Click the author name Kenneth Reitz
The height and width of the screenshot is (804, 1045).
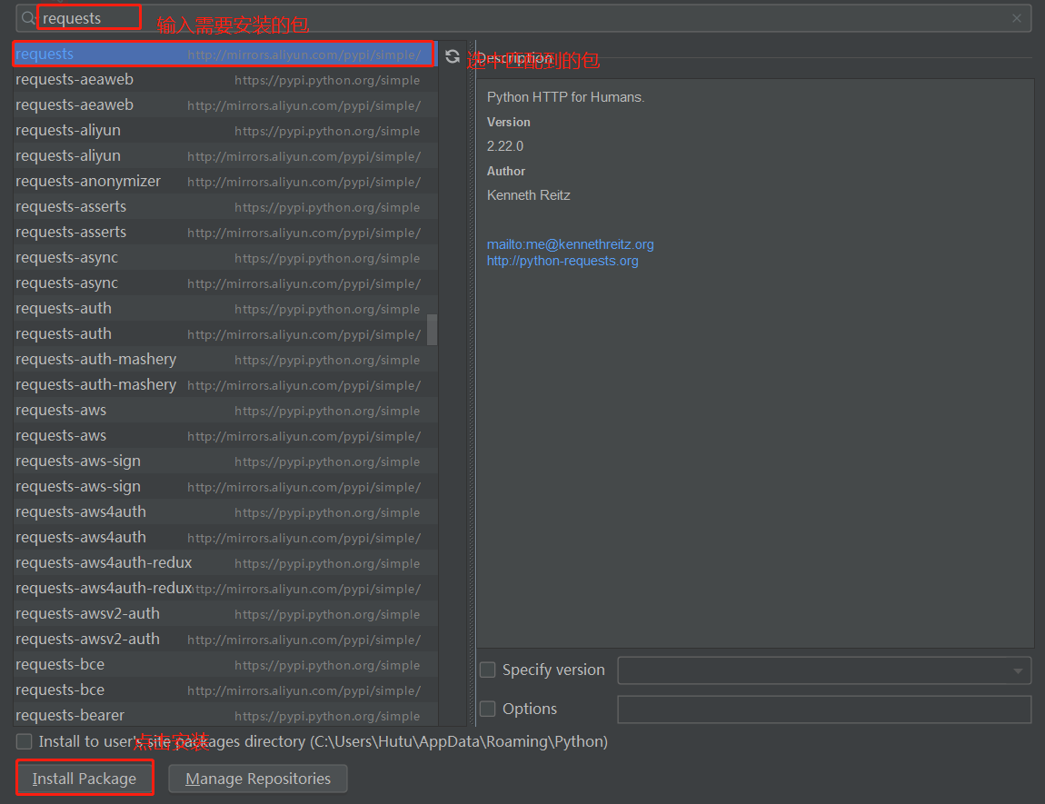pos(529,195)
